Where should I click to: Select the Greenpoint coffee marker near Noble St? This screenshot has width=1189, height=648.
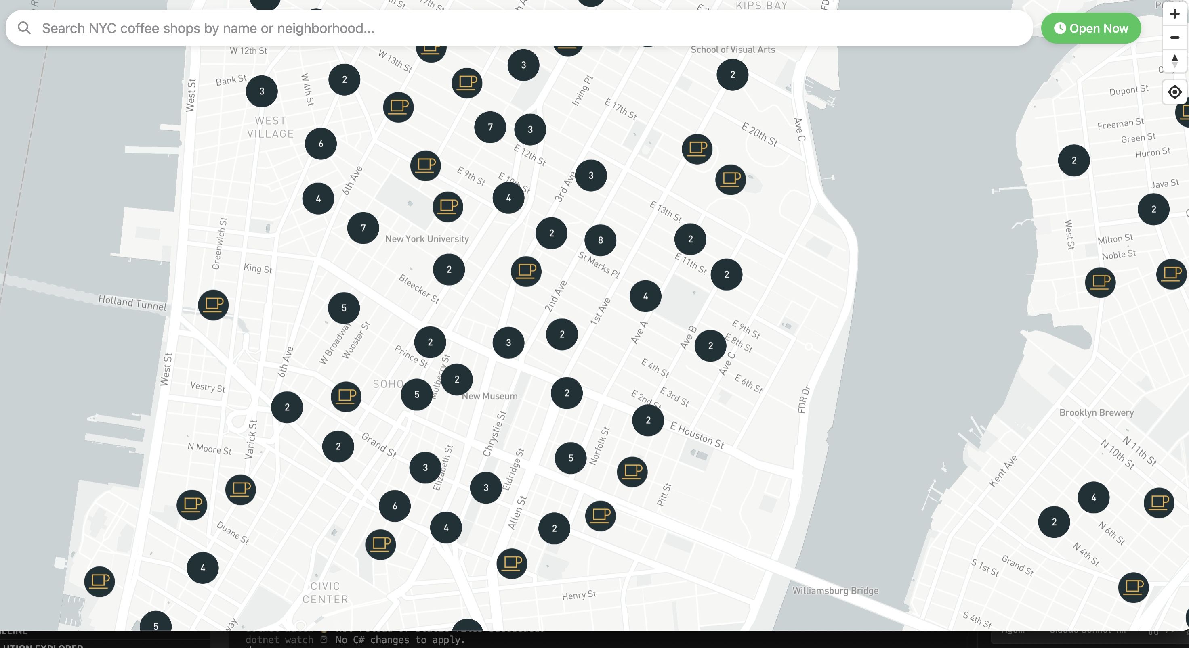pyautogui.click(x=1101, y=282)
